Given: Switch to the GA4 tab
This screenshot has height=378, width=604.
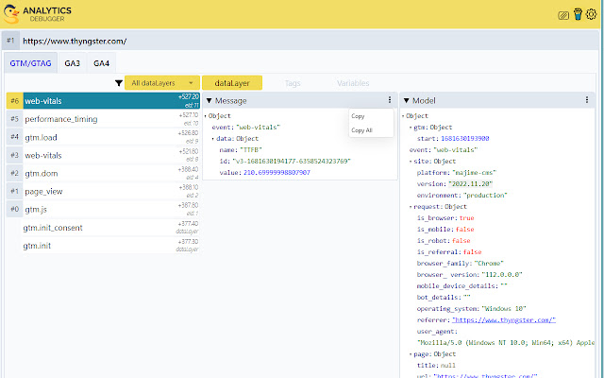Looking at the screenshot, I should [x=101, y=63].
